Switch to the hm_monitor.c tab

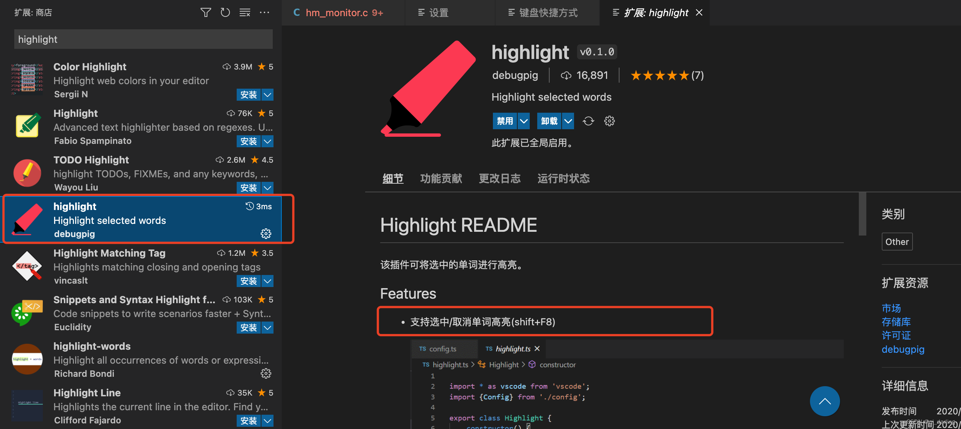coord(343,13)
